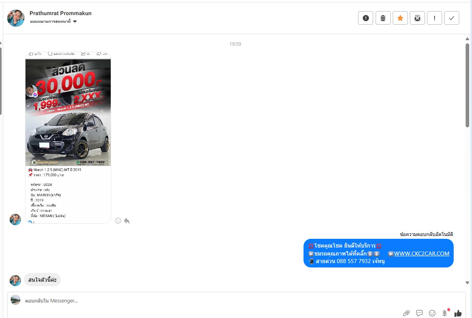
Task: Click sender avatar beside shared post
Action: click(x=15, y=220)
